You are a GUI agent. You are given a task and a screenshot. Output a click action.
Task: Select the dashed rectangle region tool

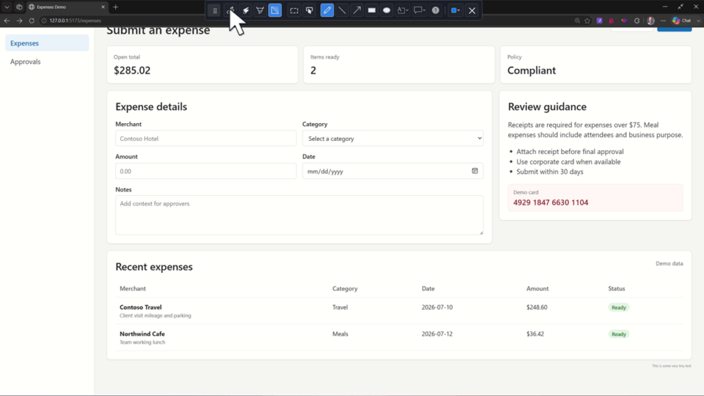[x=294, y=10]
